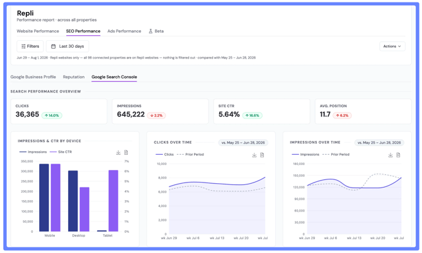
Task: Click the calendar icon beside Last 30 days
Action: (54, 46)
